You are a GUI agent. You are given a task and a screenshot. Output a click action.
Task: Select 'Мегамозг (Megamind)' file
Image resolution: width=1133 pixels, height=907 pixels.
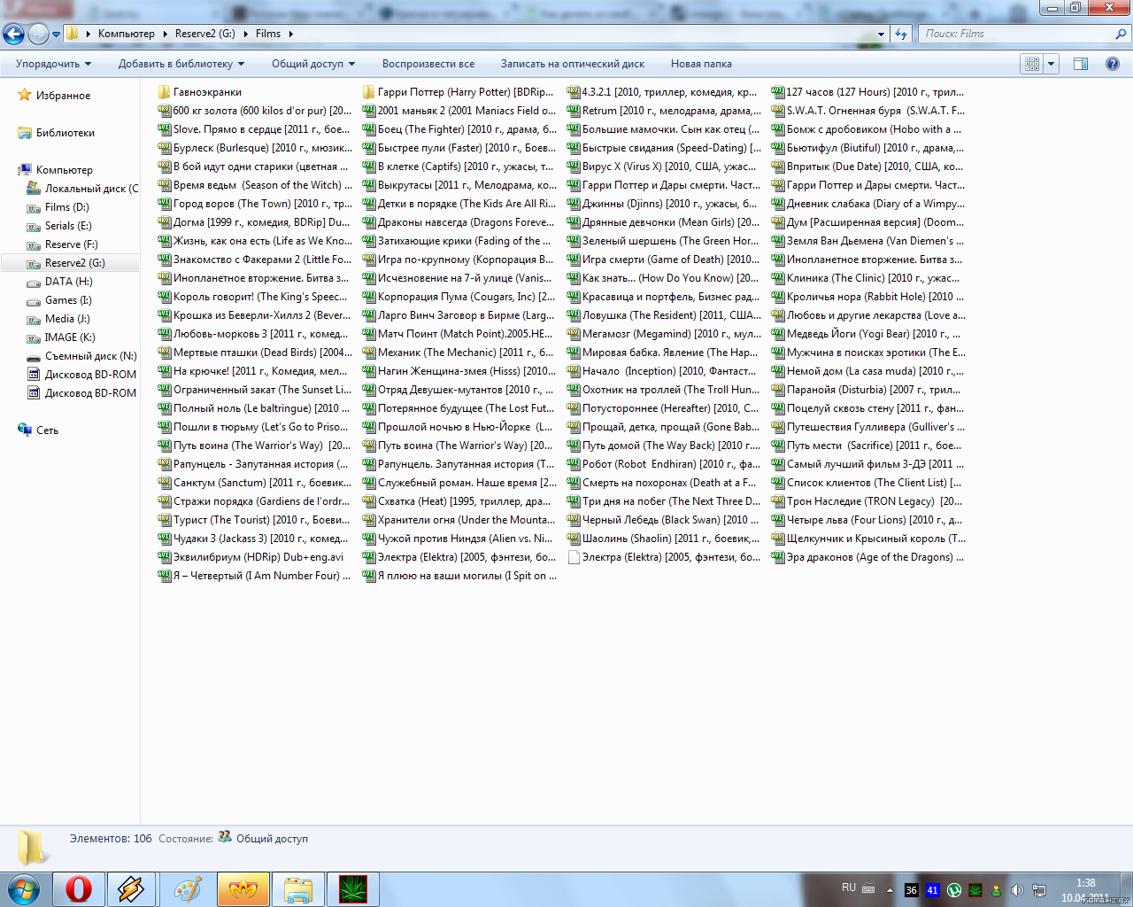point(663,334)
